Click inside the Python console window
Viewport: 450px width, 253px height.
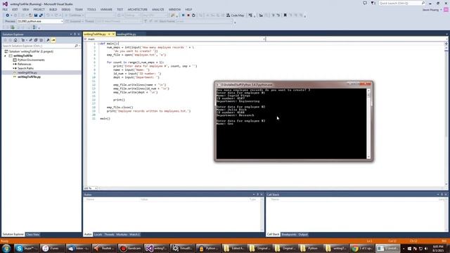click(x=291, y=124)
